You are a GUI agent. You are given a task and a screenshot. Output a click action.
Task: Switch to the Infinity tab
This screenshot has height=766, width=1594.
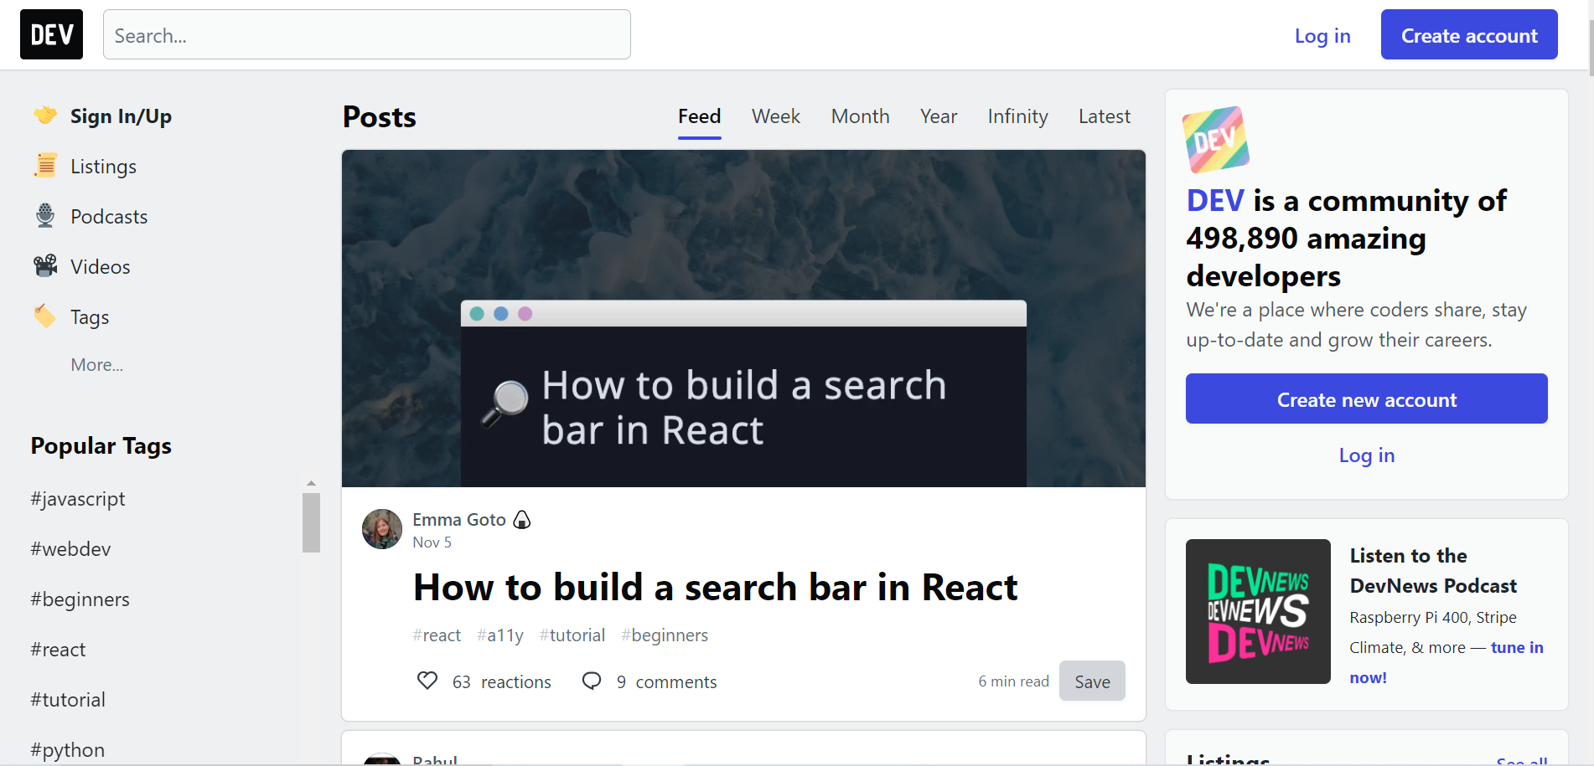click(x=1018, y=116)
